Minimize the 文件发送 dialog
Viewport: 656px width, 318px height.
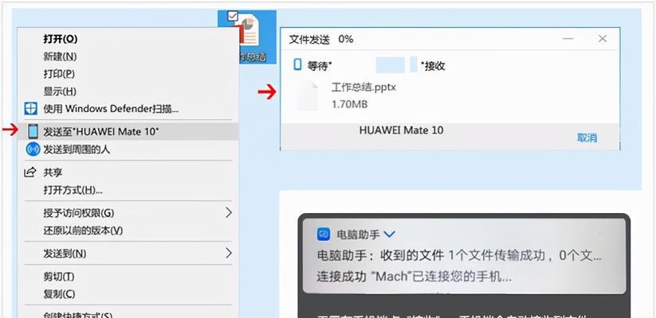[568, 39]
